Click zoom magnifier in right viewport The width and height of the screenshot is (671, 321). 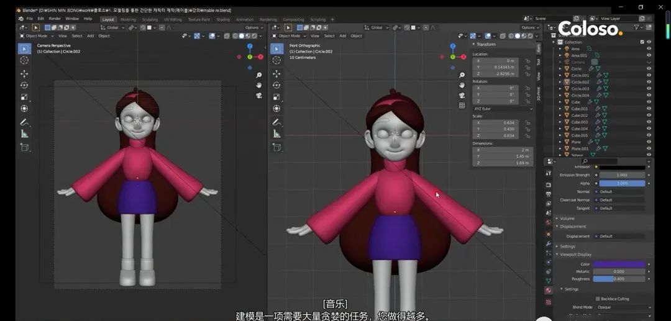pos(462,75)
